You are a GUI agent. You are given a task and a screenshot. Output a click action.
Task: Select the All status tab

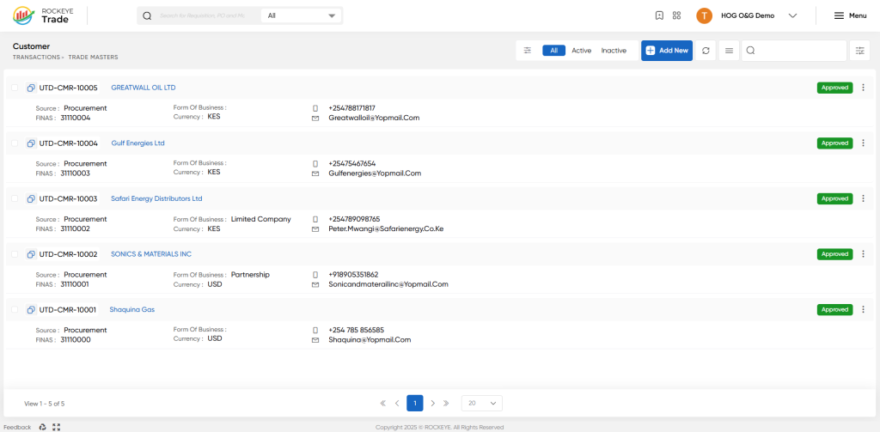click(554, 51)
